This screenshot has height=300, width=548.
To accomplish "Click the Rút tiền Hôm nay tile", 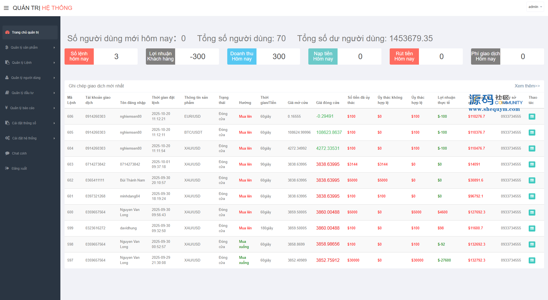I will pyautogui.click(x=404, y=56).
